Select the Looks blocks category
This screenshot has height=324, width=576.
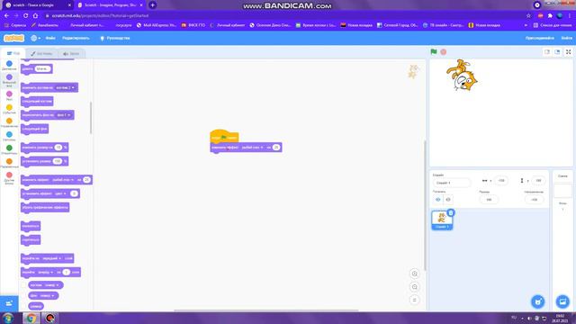(x=9, y=80)
